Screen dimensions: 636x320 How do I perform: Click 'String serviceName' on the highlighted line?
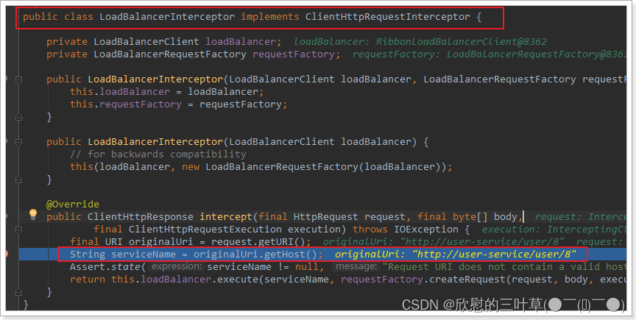123,255
